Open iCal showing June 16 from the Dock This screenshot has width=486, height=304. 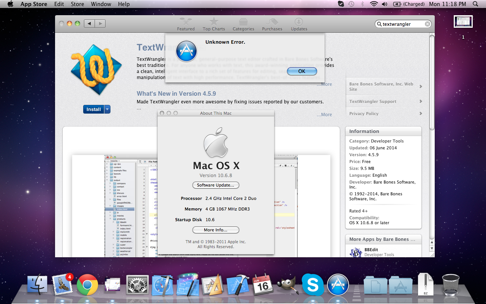click(x=263, y=283)
